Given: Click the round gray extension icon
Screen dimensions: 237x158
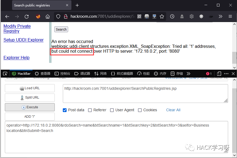Looking at the screenshot, I should [x=201, y=16].
